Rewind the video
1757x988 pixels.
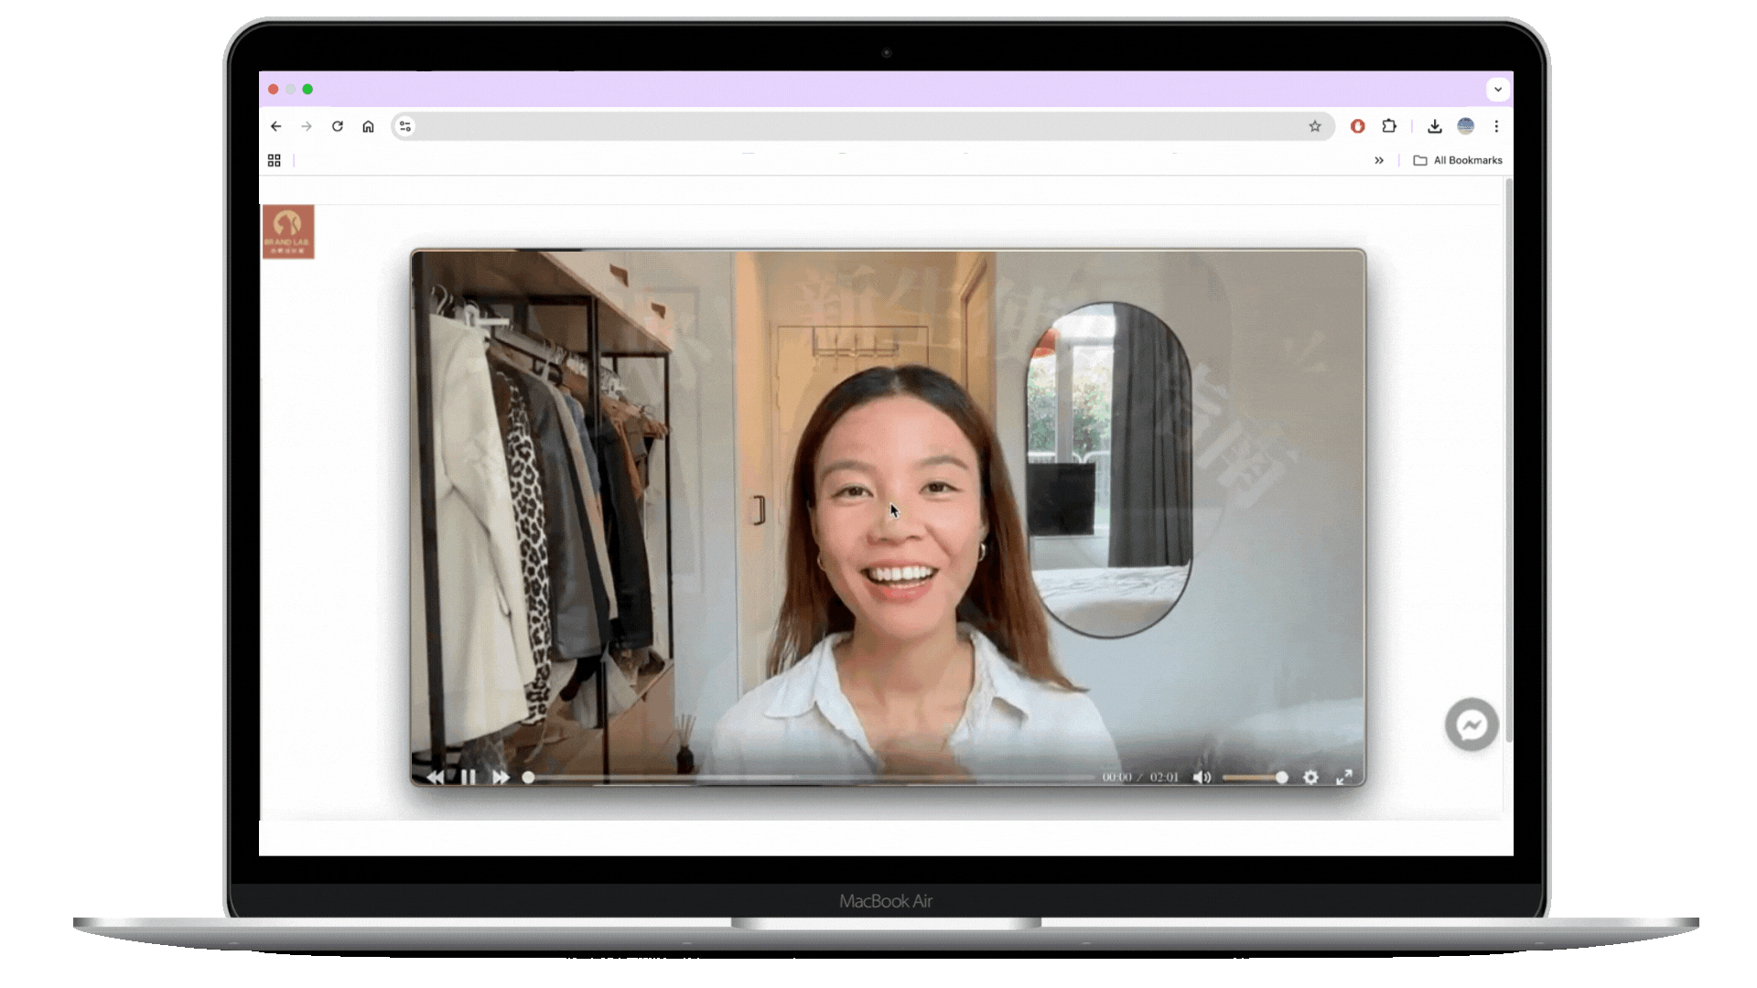pos(435,777)
